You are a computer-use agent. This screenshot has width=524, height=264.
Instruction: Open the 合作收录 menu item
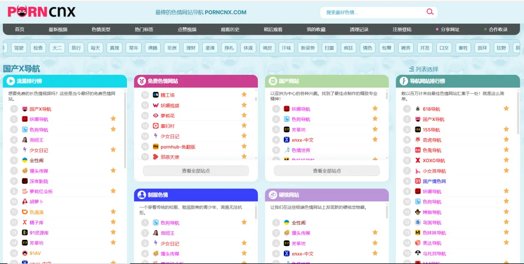click(496, 29)
